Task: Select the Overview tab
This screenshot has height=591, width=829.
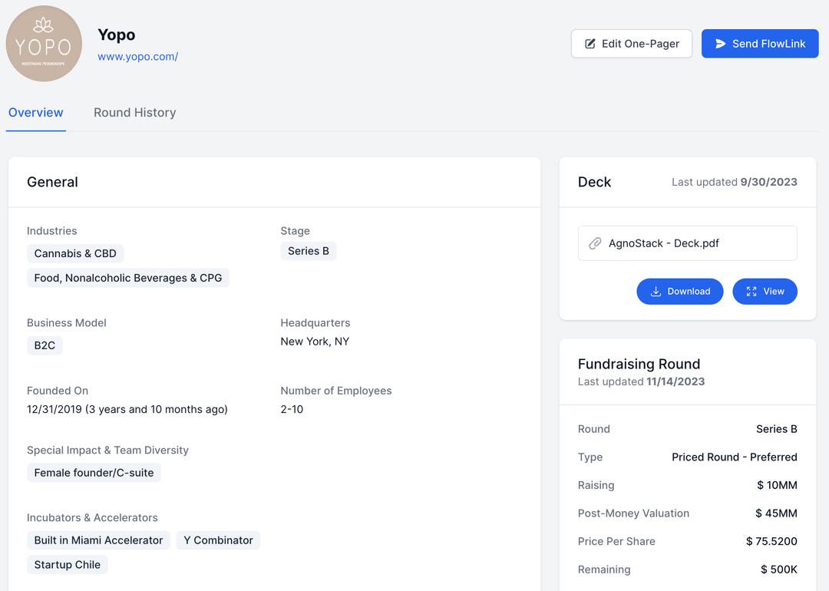Action: point(36,113)
